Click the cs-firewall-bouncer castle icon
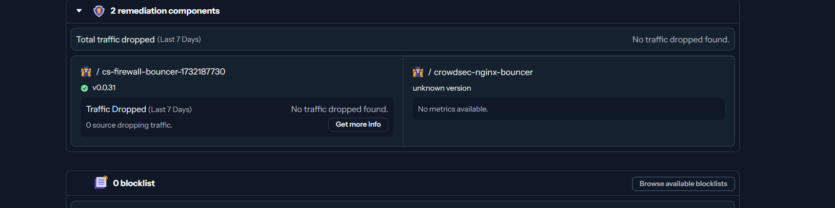The image size is (835, 208). tap(86, 72)
